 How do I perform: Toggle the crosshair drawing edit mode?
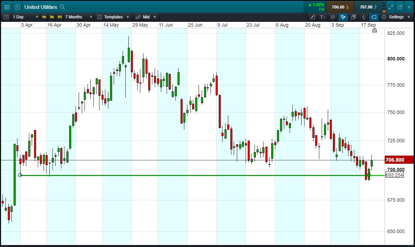click(x=343, y=17)
